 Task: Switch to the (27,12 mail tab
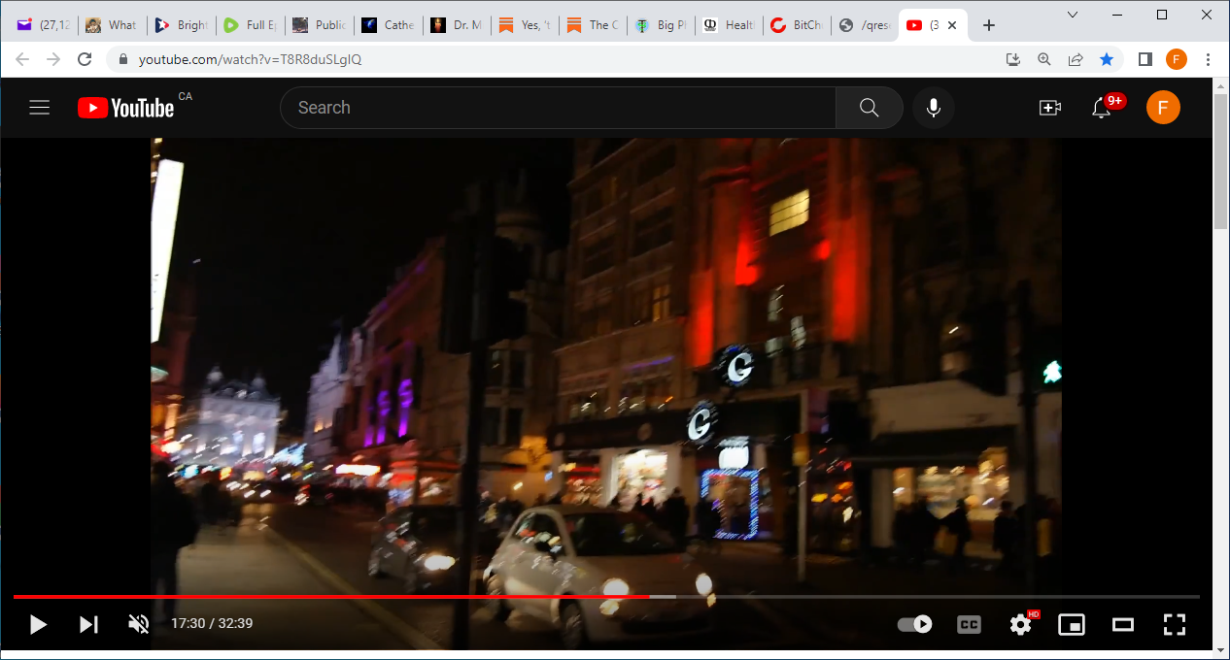pyautogui.click(x=43, y=25)
